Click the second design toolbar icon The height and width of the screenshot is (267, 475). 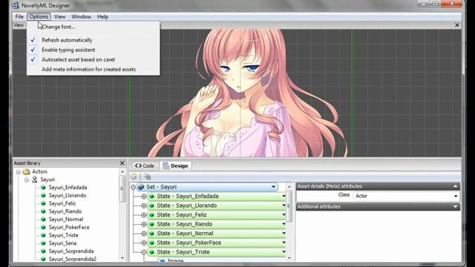point(147,177)
